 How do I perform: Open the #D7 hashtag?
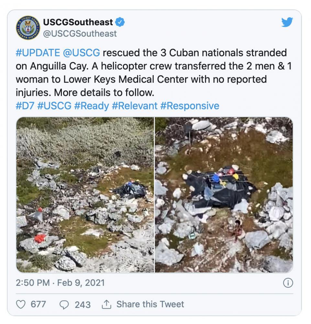point(25,106)
